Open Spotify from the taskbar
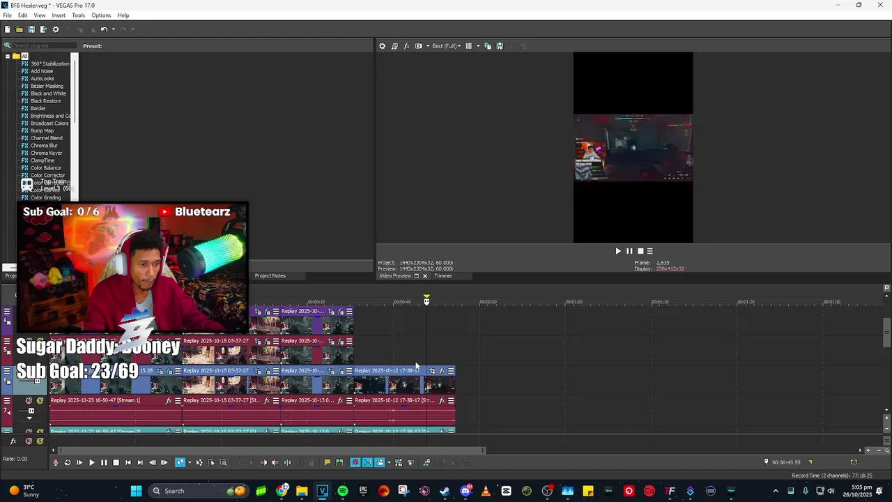The image size is (892, 502). (x=343, y=491)
